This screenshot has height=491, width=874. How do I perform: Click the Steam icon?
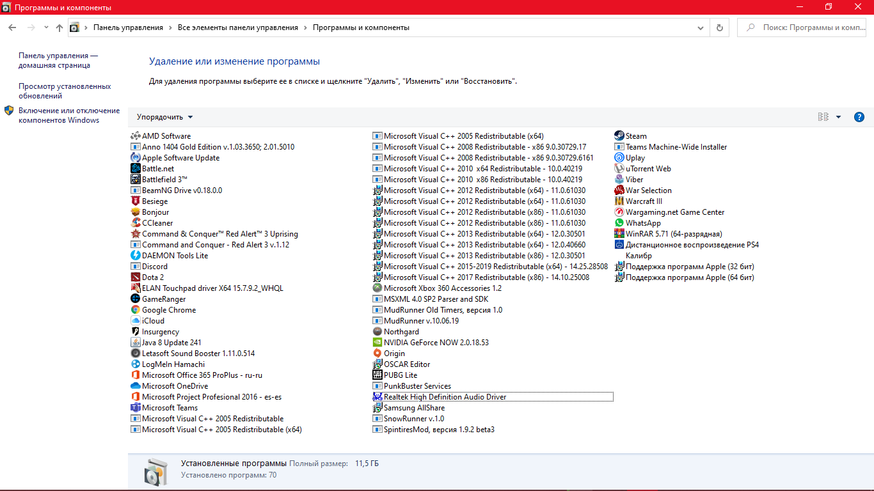[619, 136]
